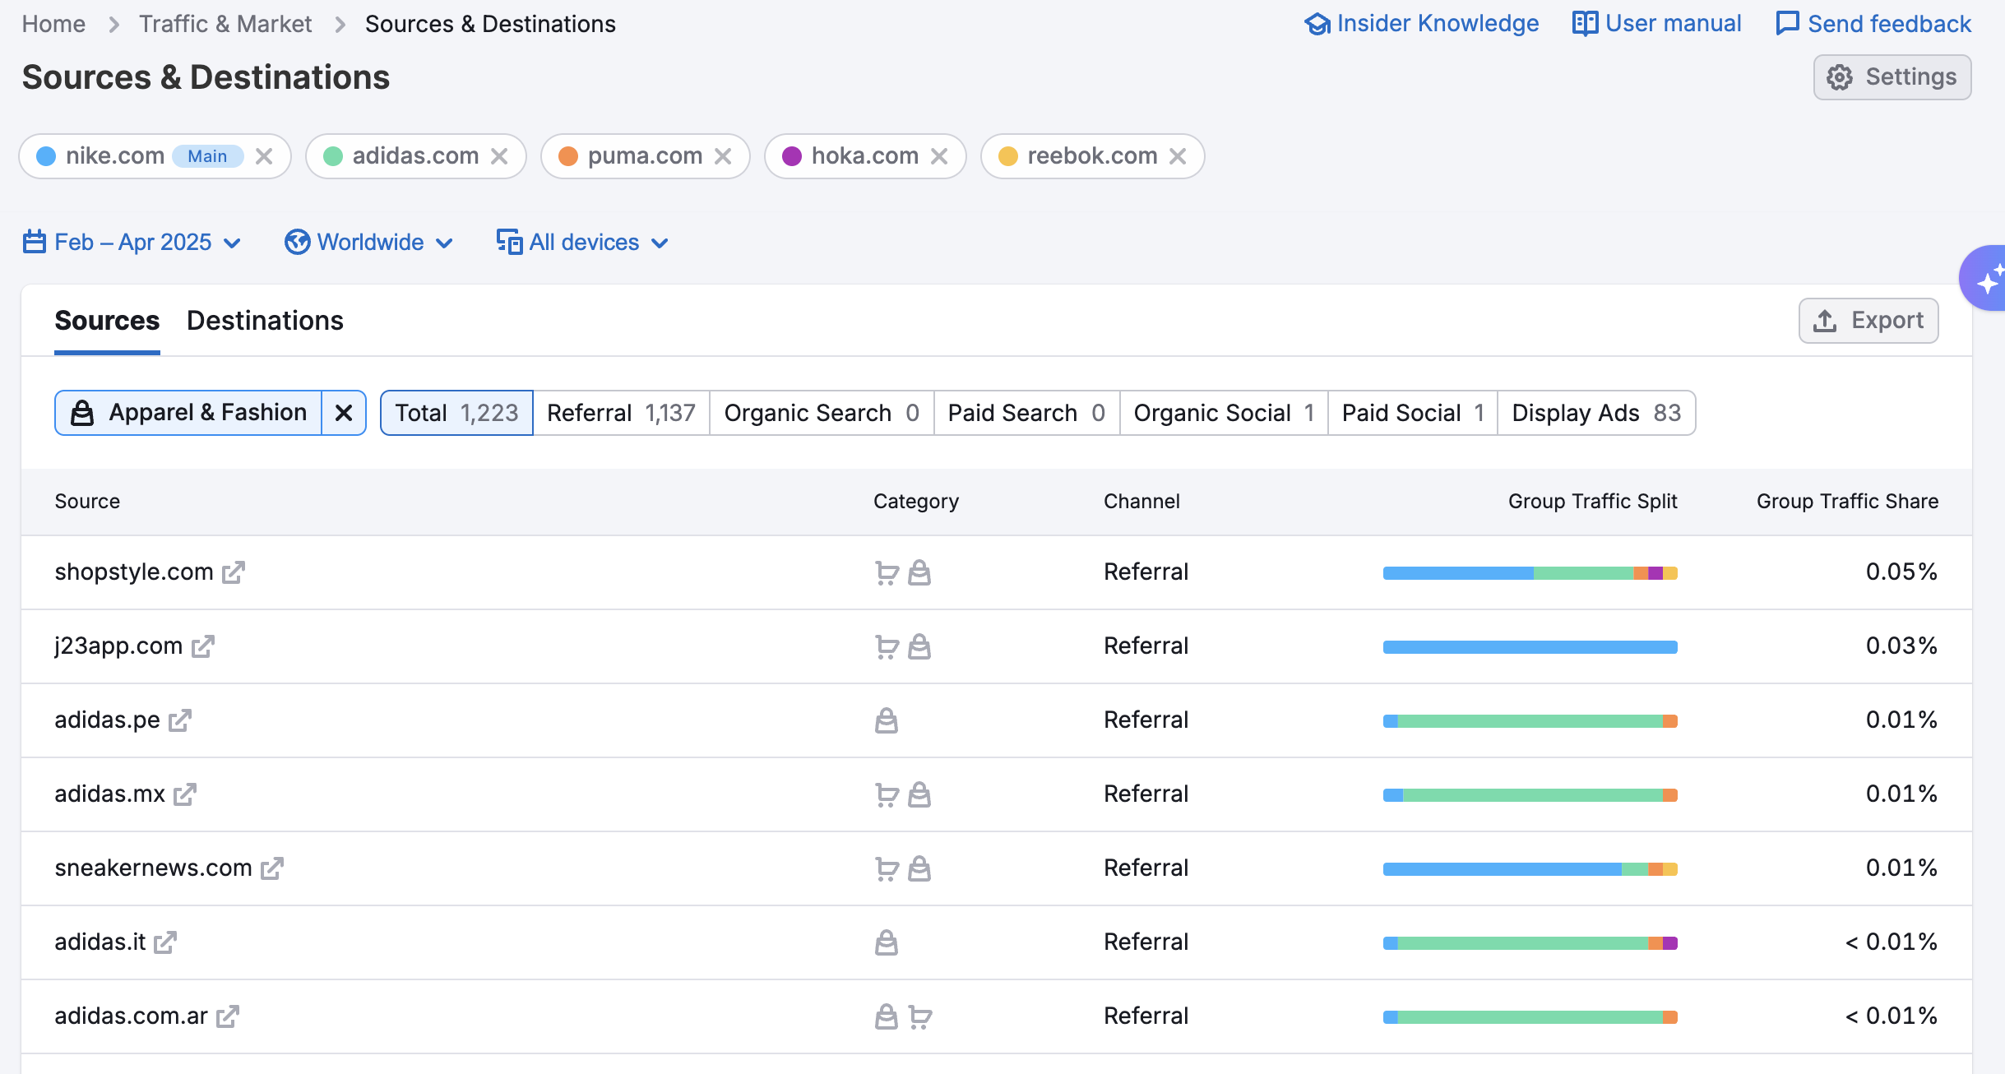Open the Worldwide region dropdown
Screen dimensions: 2005x1074
coord(369,243)
